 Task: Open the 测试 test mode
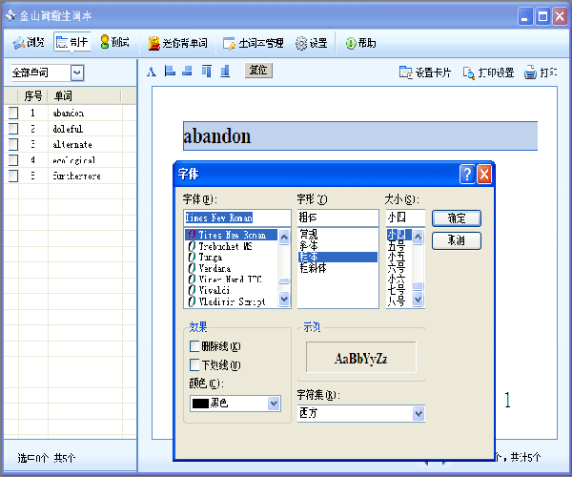(x=114, y=42)
